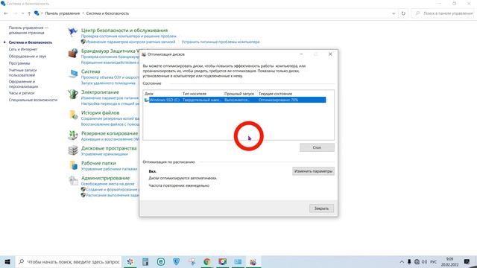The width and height of the screenshot is (477, 268).
Task: Open Администрирование link
Action: (105, 178)
